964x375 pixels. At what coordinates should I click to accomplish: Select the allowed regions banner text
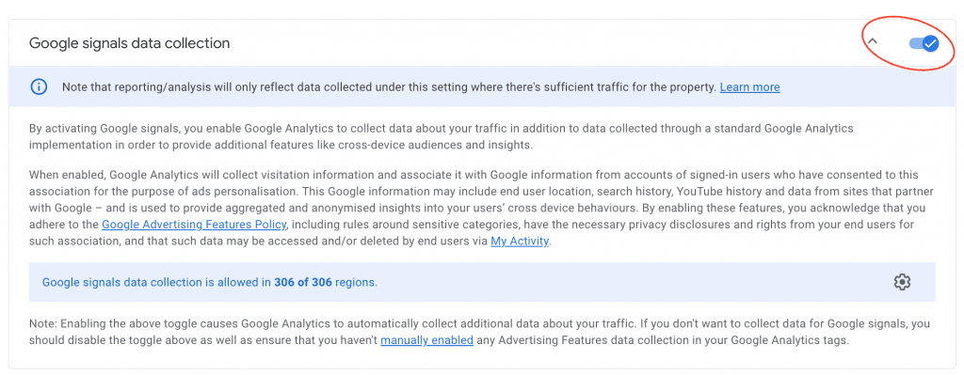point(210,283)
